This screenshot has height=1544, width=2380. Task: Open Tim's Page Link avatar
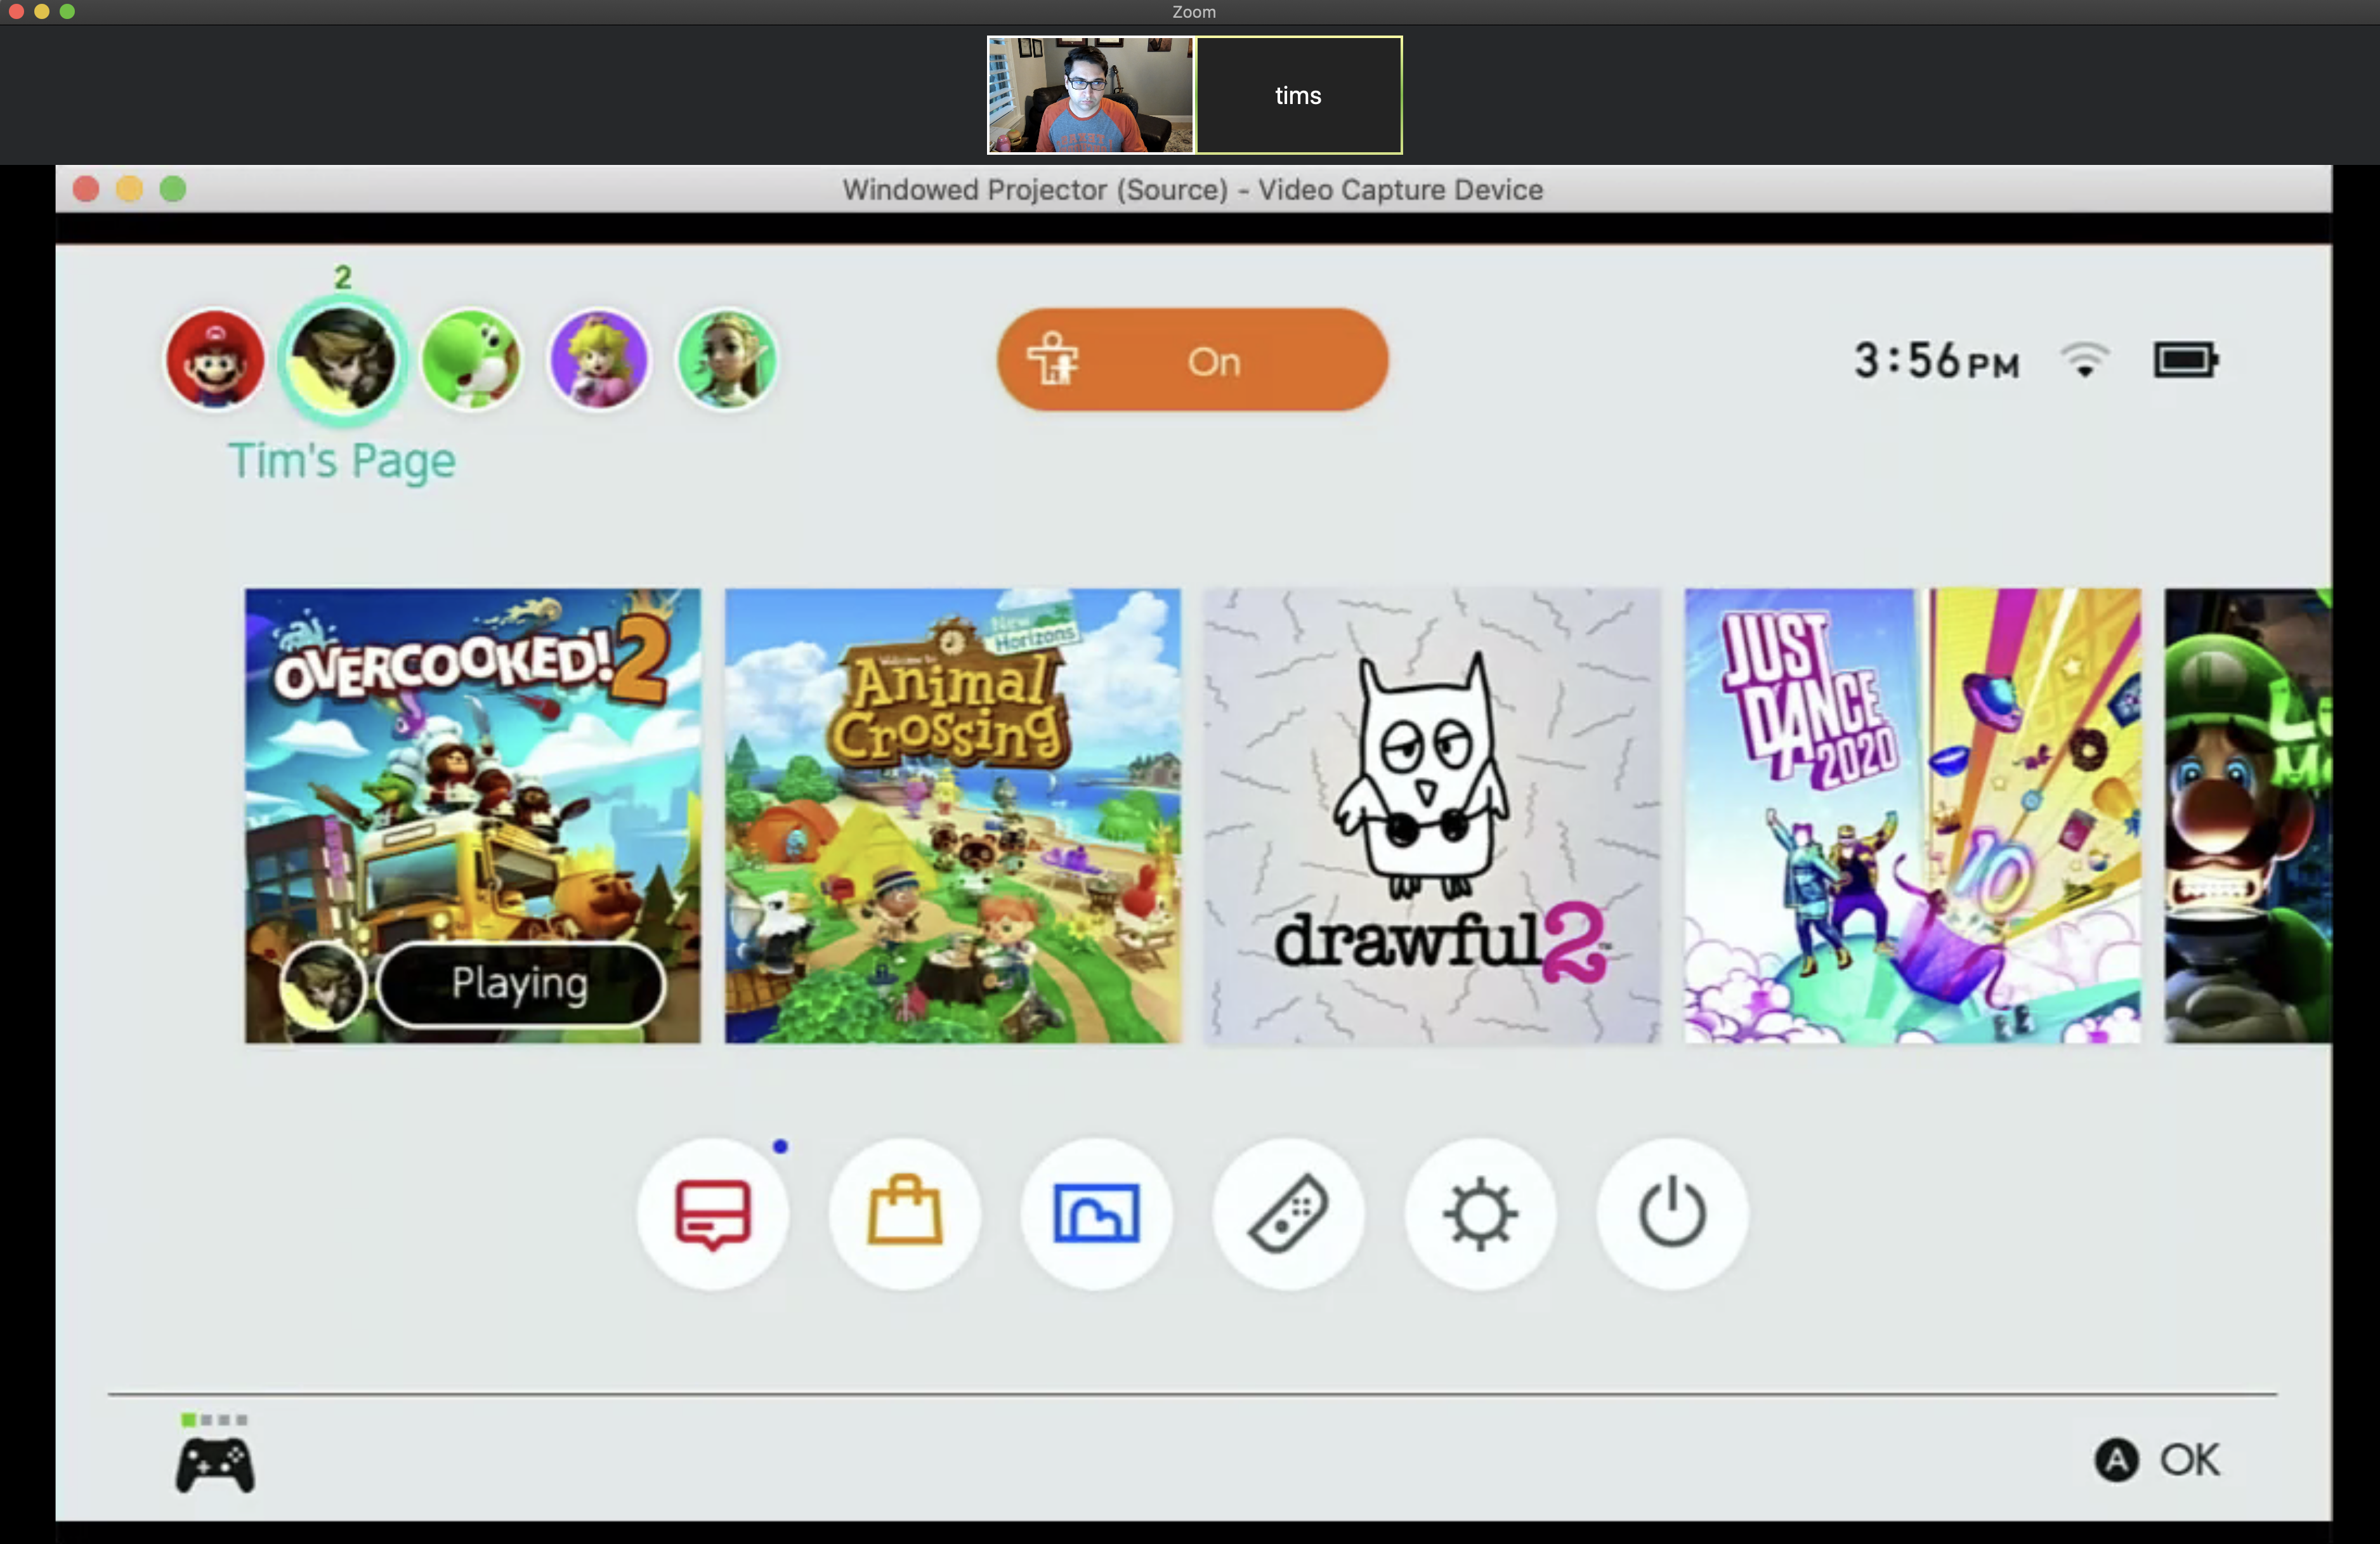click(x=343, y=359)
